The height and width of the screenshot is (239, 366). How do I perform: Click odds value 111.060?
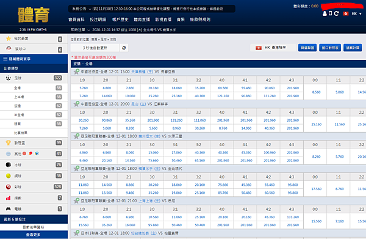click(x=200, y=120)
